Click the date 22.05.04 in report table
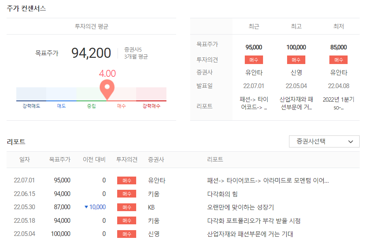The height and width of the screenshot is (241, 367). coord(24,234)
